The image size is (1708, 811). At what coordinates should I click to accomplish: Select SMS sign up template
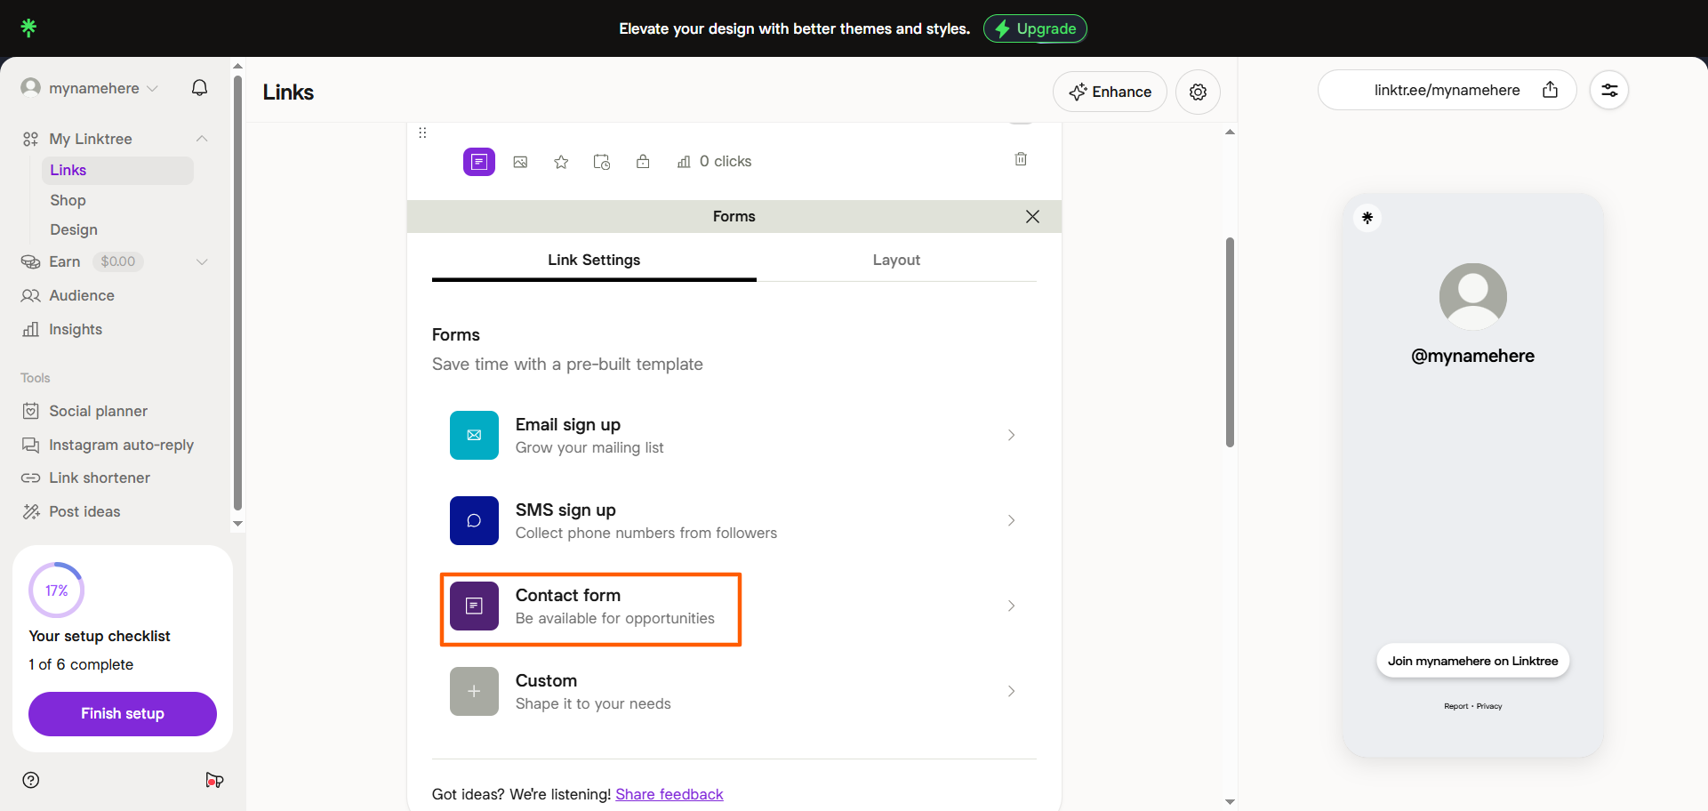coord(734,520)
